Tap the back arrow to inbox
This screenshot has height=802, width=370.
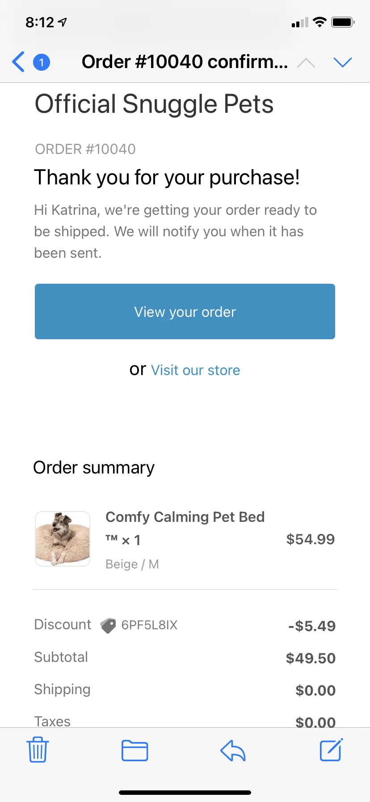point(18,62)
